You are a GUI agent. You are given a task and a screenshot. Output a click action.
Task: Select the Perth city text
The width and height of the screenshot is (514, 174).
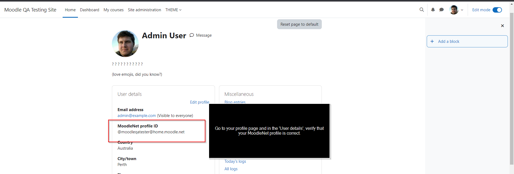(122, 165)
